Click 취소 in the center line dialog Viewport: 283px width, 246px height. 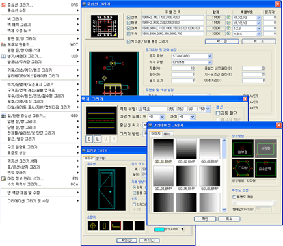coord(259,42)
